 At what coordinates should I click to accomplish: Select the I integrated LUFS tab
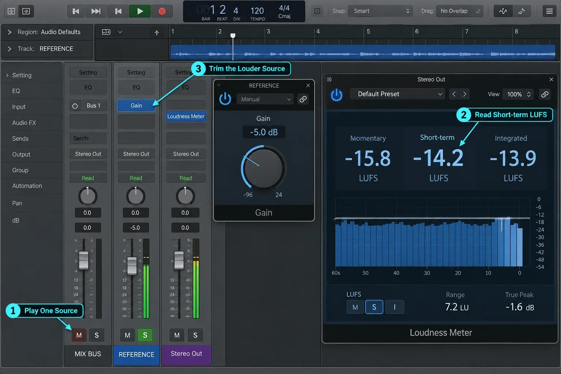tap(395, 307)
